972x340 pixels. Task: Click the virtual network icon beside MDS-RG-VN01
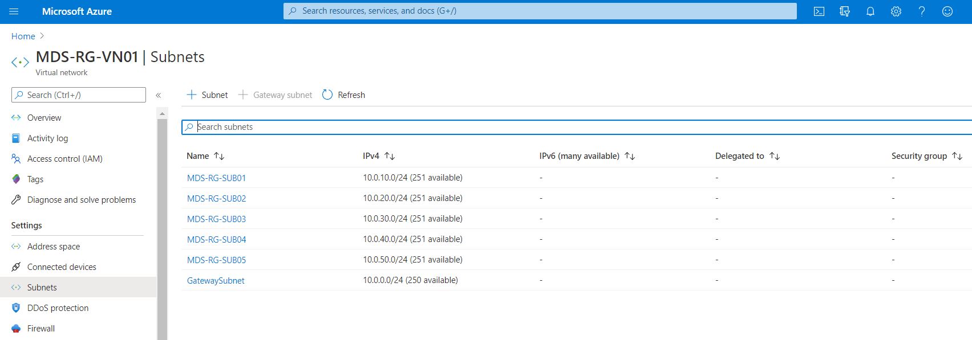click(20, 62)
